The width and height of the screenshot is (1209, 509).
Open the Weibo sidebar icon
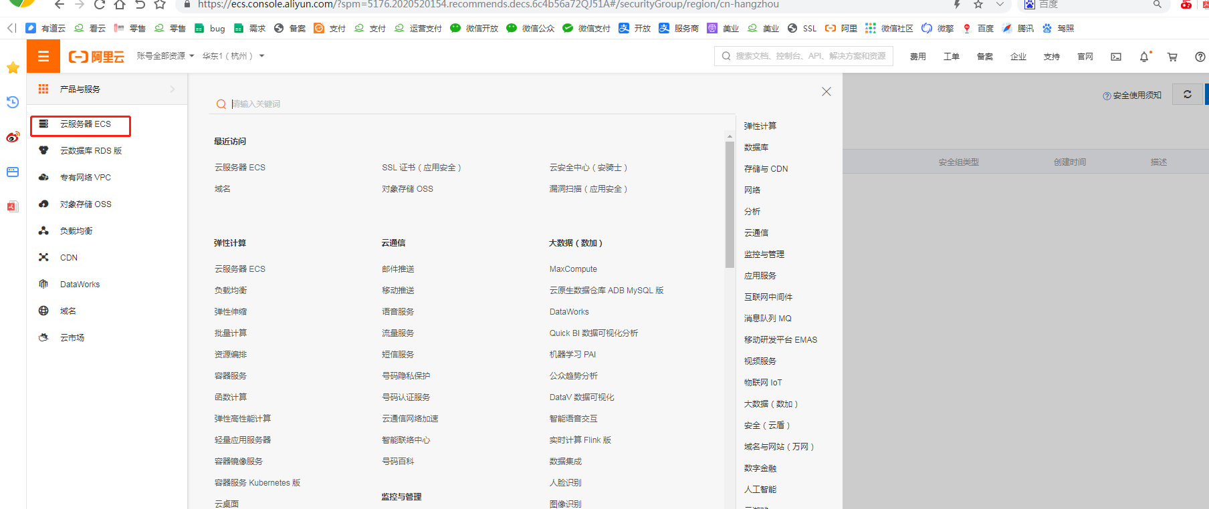[13, 137]
